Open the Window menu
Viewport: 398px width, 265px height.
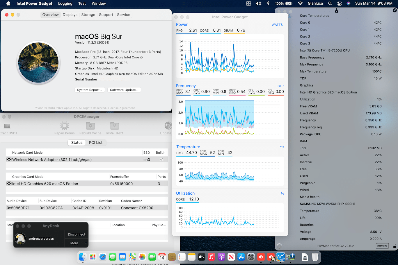point(99,3)
